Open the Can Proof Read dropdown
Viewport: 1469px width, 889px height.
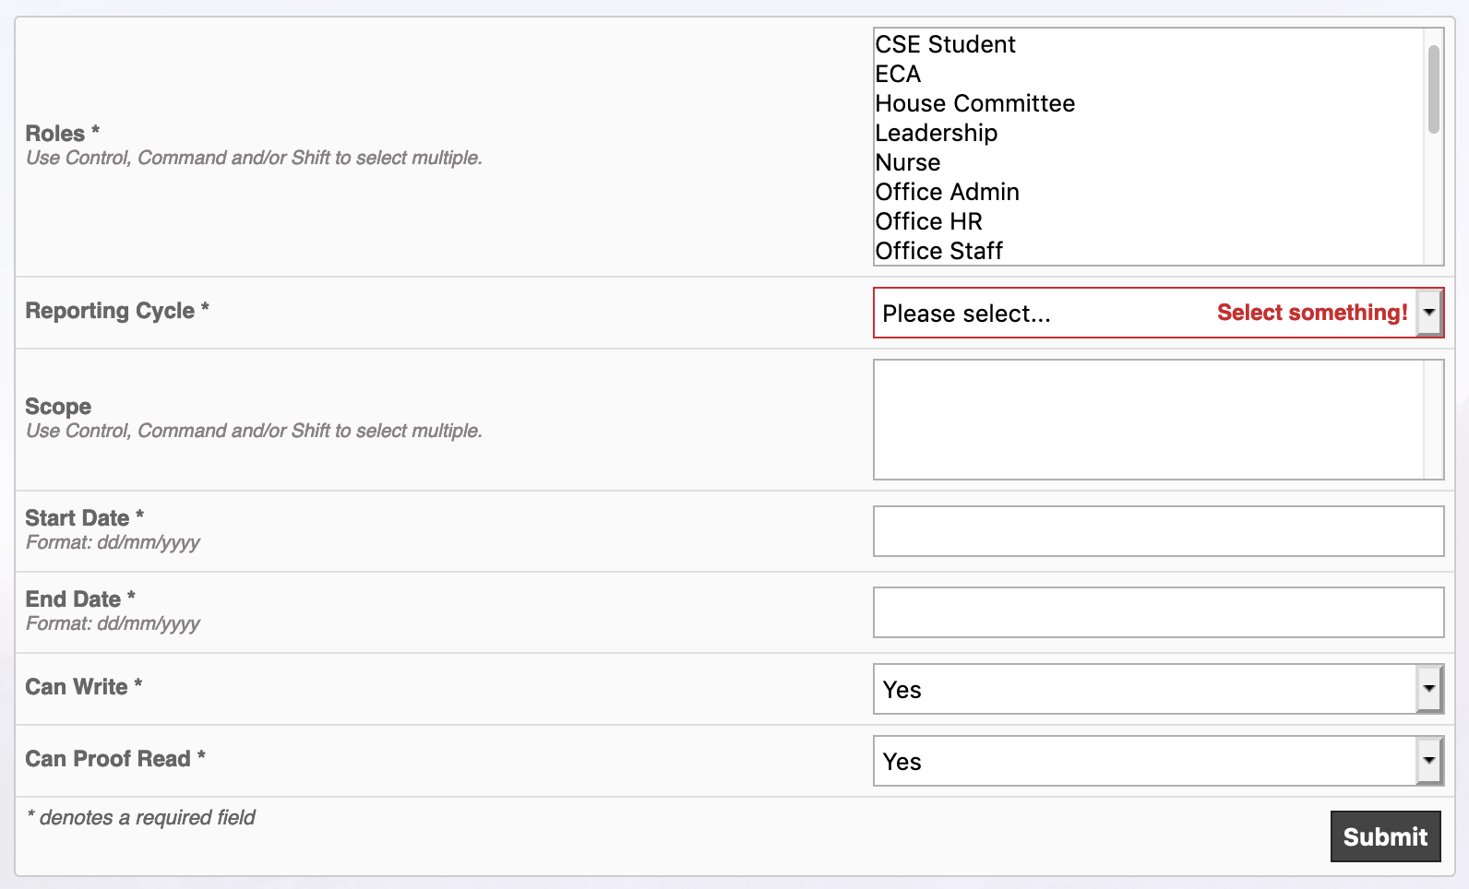tap(1158, 761)
